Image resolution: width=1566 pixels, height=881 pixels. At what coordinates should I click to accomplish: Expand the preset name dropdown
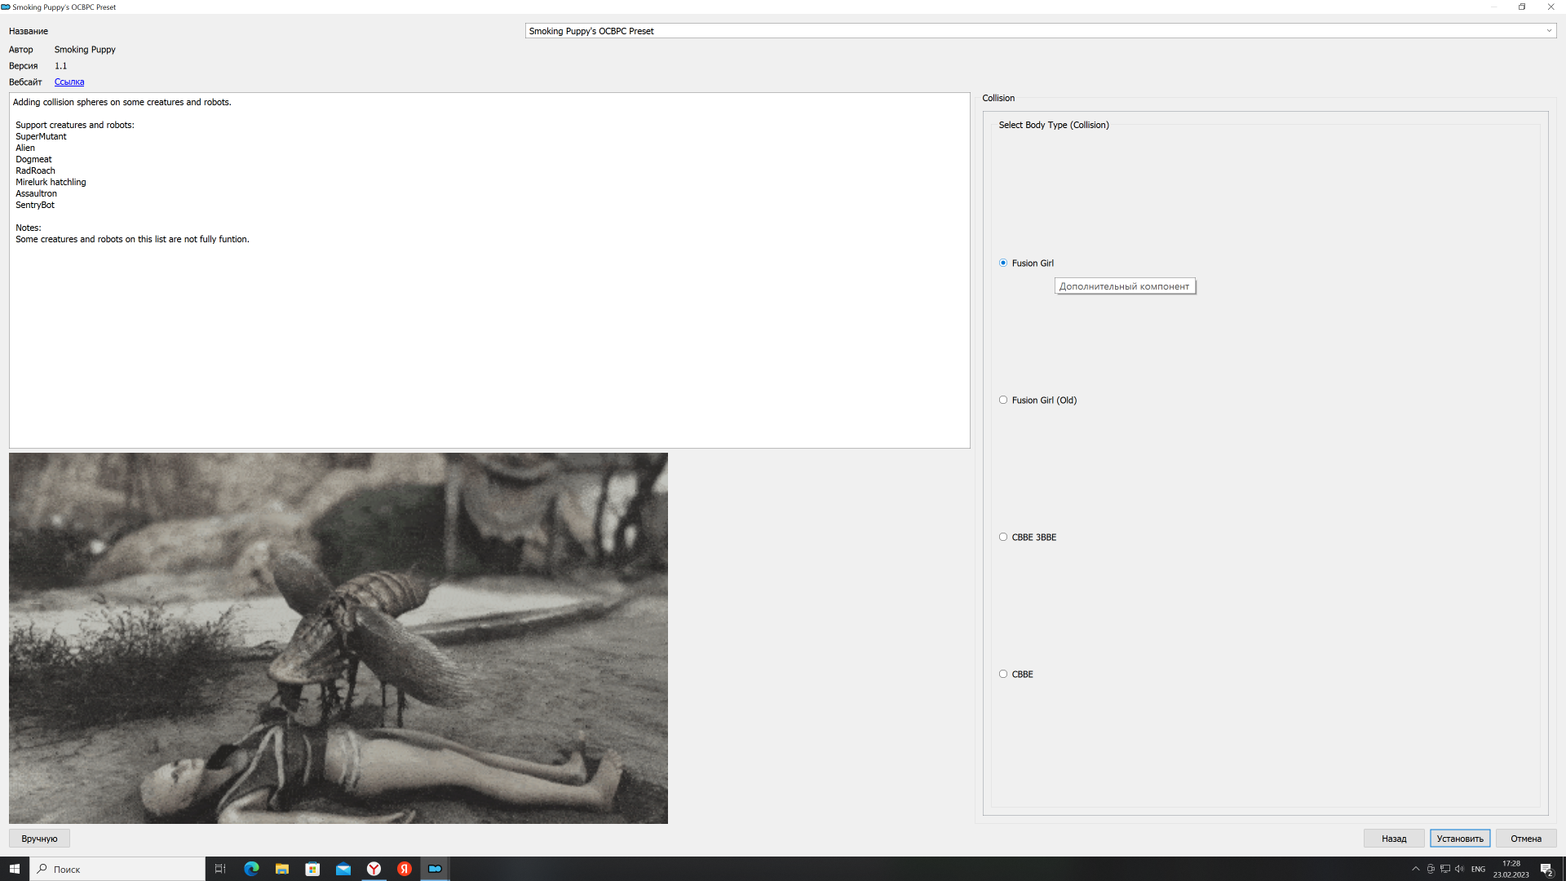1548,31
